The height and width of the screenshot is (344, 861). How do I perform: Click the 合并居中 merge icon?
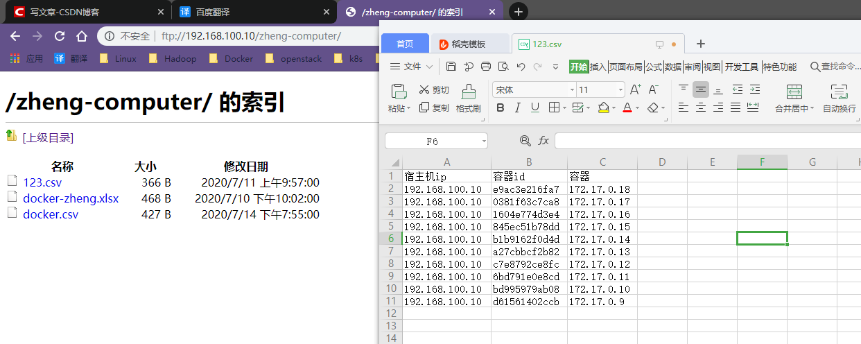tap(794, 92)
